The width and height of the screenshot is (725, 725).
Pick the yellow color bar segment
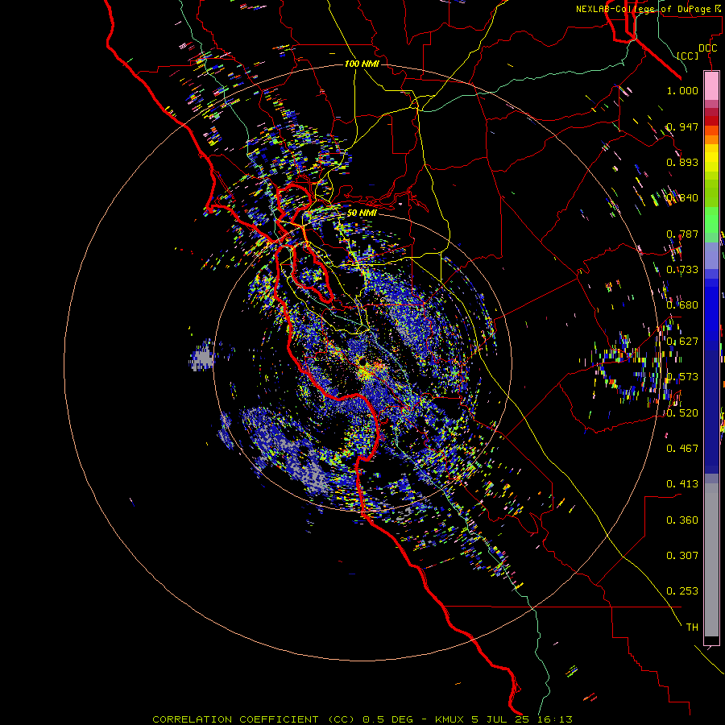pyautogui.click(x=711, y=159)
